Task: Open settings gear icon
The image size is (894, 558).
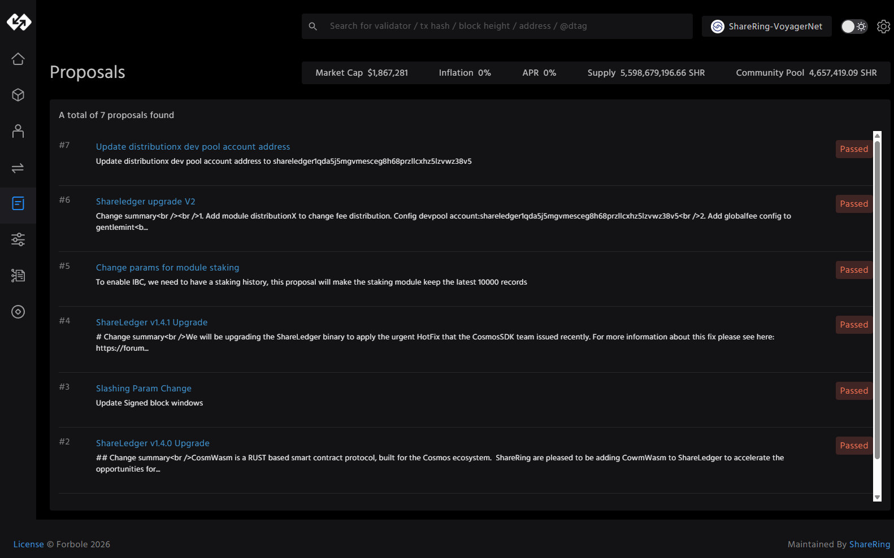Action: [883, 27]
